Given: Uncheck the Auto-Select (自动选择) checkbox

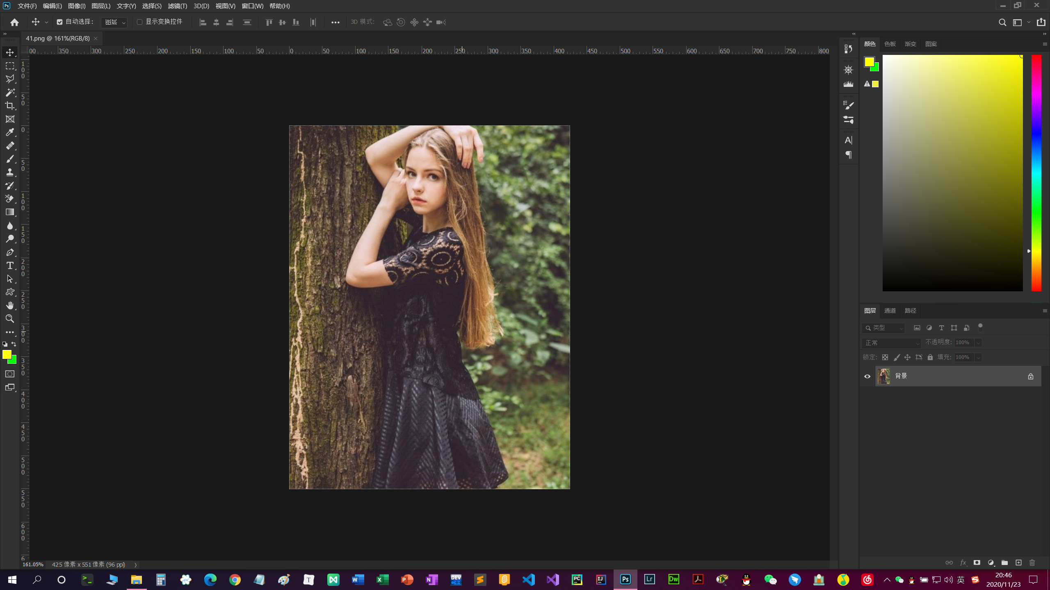Looking at the screenshot, I should (60, 22).
